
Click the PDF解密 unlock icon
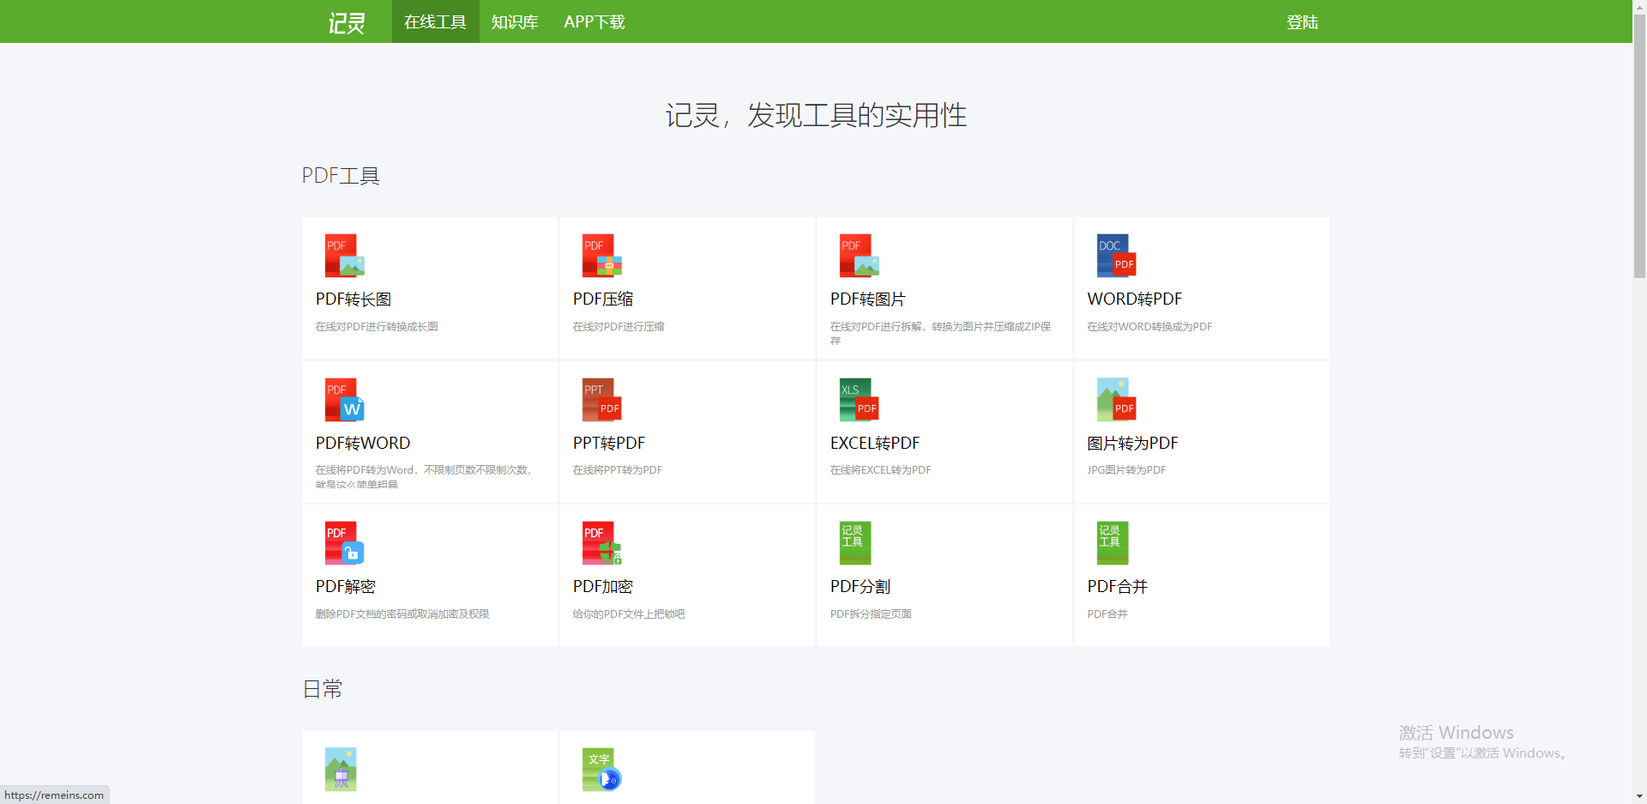345,543
